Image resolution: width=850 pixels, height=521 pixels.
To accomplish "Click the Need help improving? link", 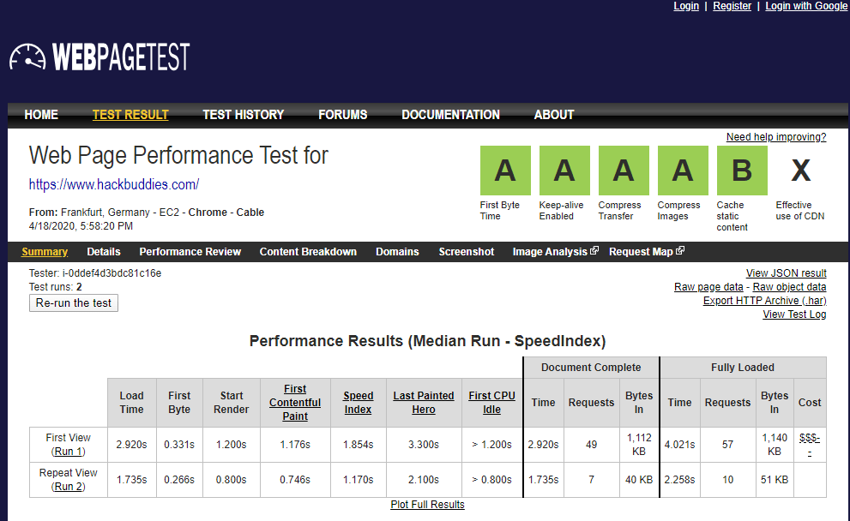I will (776, 137).
